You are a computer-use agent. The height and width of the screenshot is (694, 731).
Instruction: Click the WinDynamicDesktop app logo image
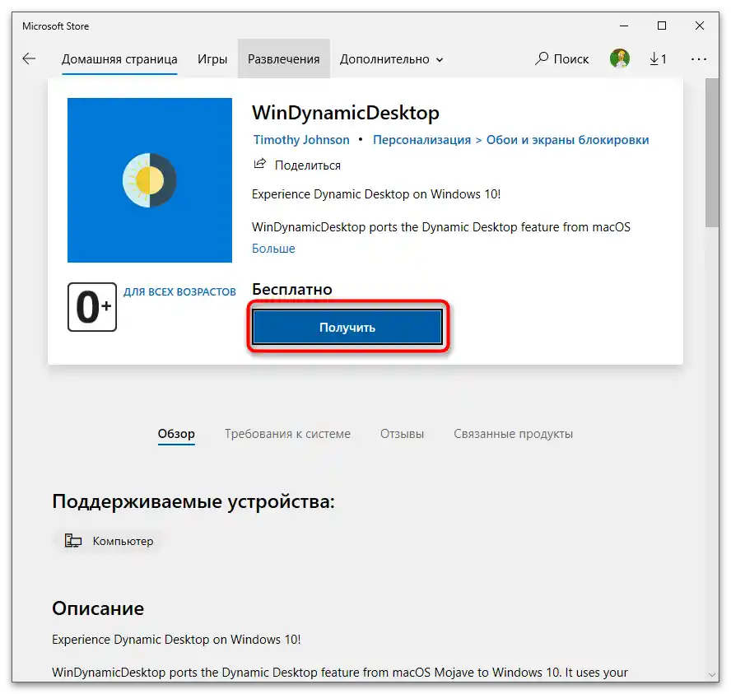click(150, 180)
